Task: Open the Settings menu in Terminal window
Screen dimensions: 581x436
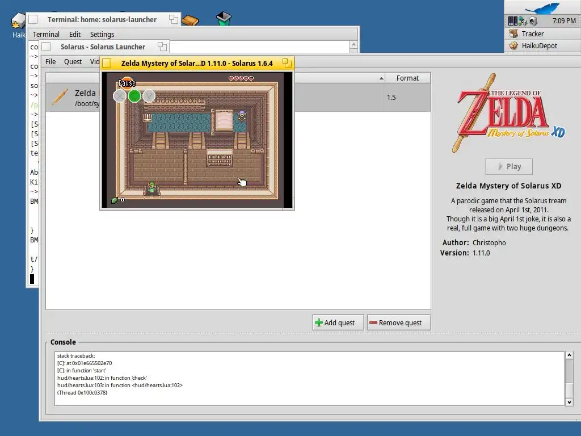Action: tap(102, 35)
